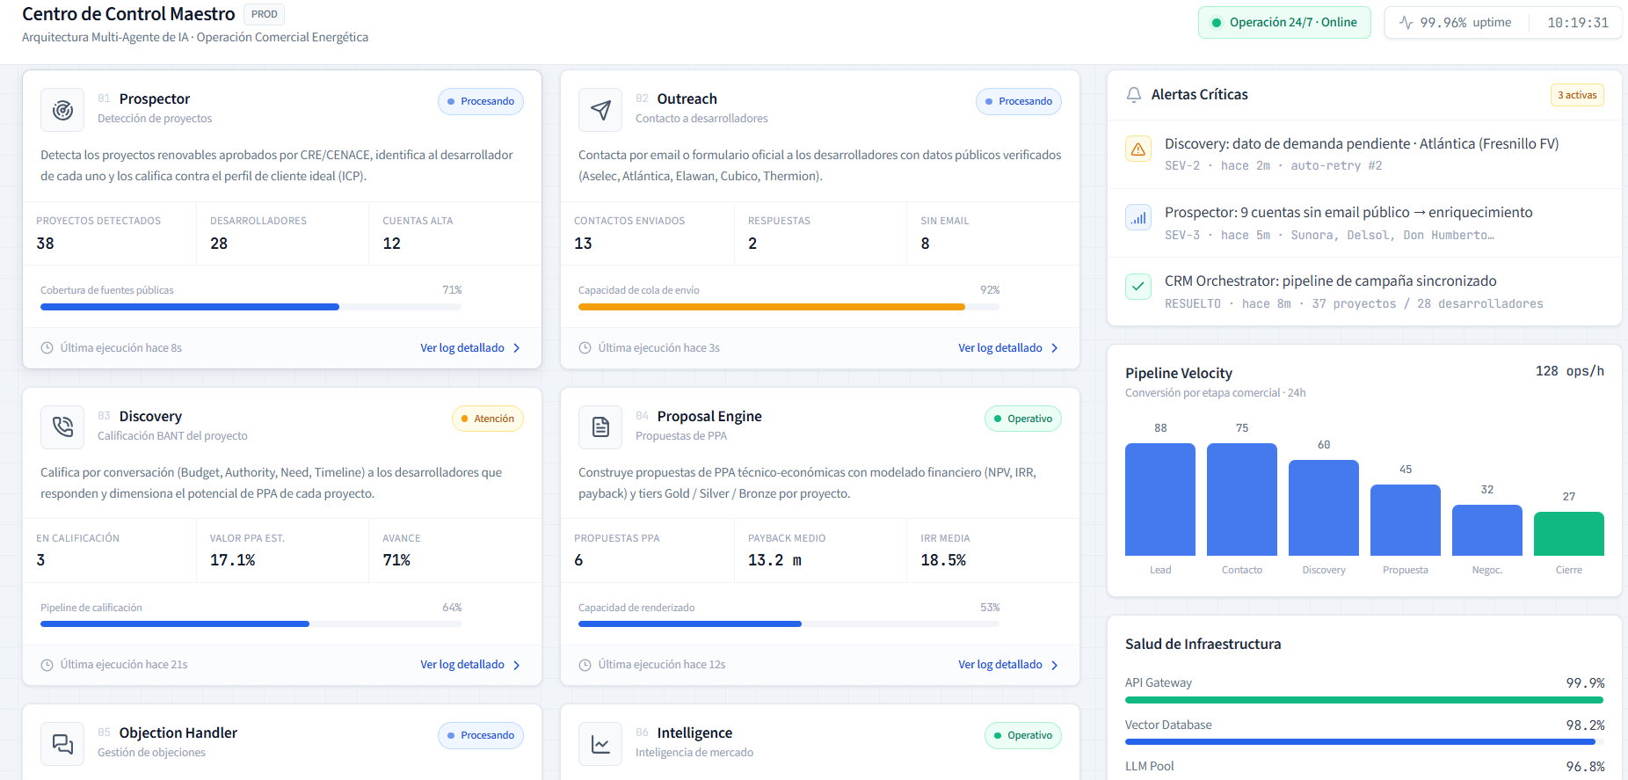The height and width of the screenshot is (780, 1628).
Task: Click the Objection Handler chat bubbles icon
Action: click(62, 744)
